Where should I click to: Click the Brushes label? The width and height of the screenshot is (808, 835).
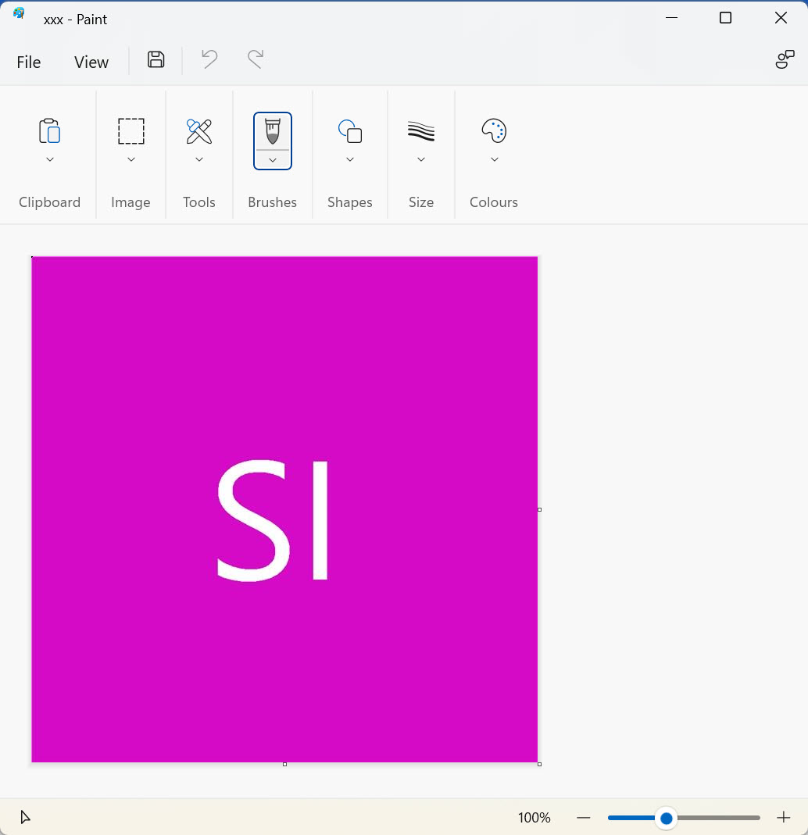click(x=272, y=202)
